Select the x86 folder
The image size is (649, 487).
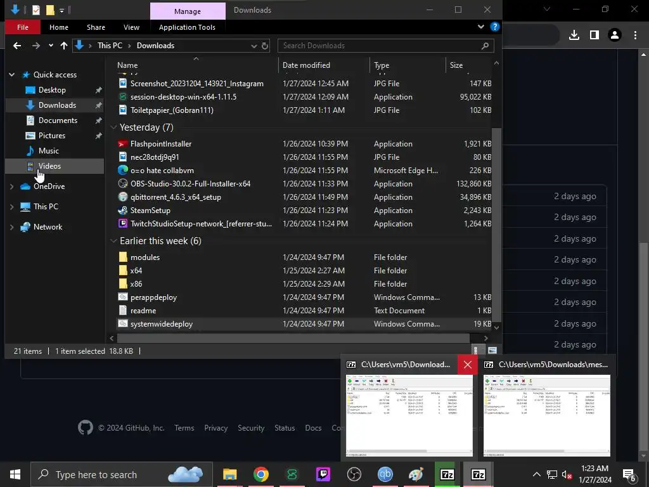(x=136, y=284)
